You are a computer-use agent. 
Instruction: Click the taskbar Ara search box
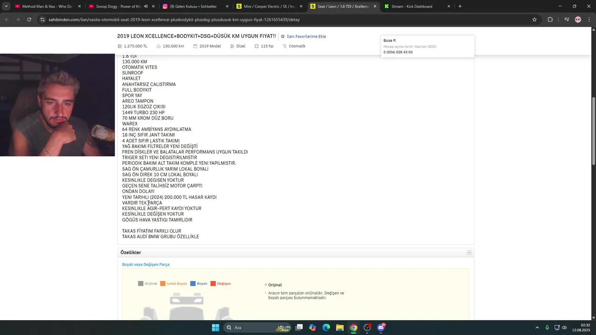point(258,328)
